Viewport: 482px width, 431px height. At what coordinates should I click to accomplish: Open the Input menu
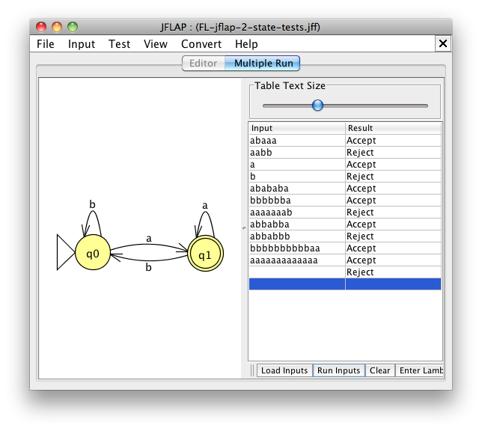point(81,44)
